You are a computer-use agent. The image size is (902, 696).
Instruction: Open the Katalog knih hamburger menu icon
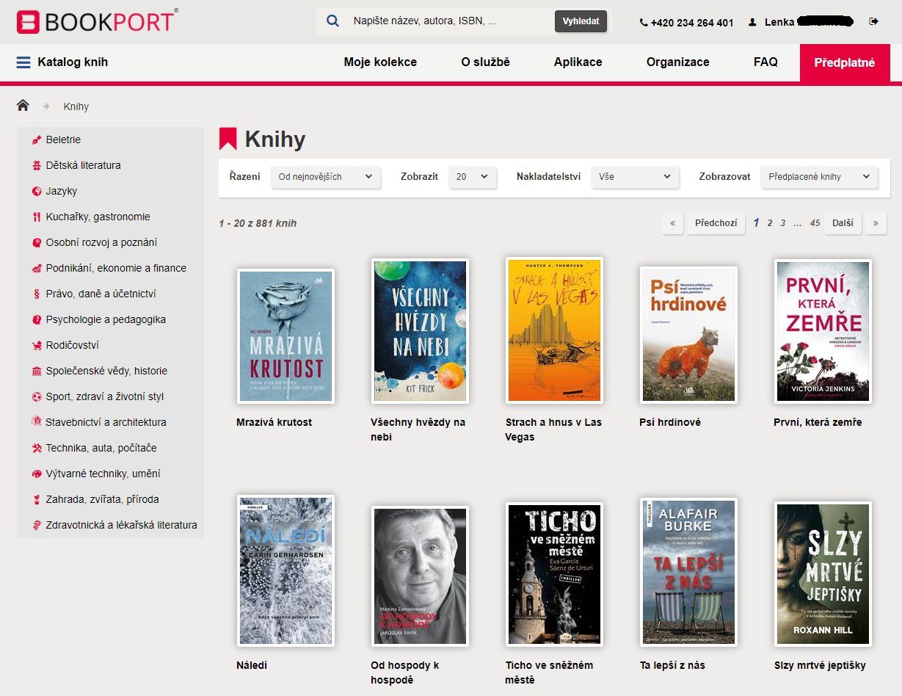tap(23, 62)
